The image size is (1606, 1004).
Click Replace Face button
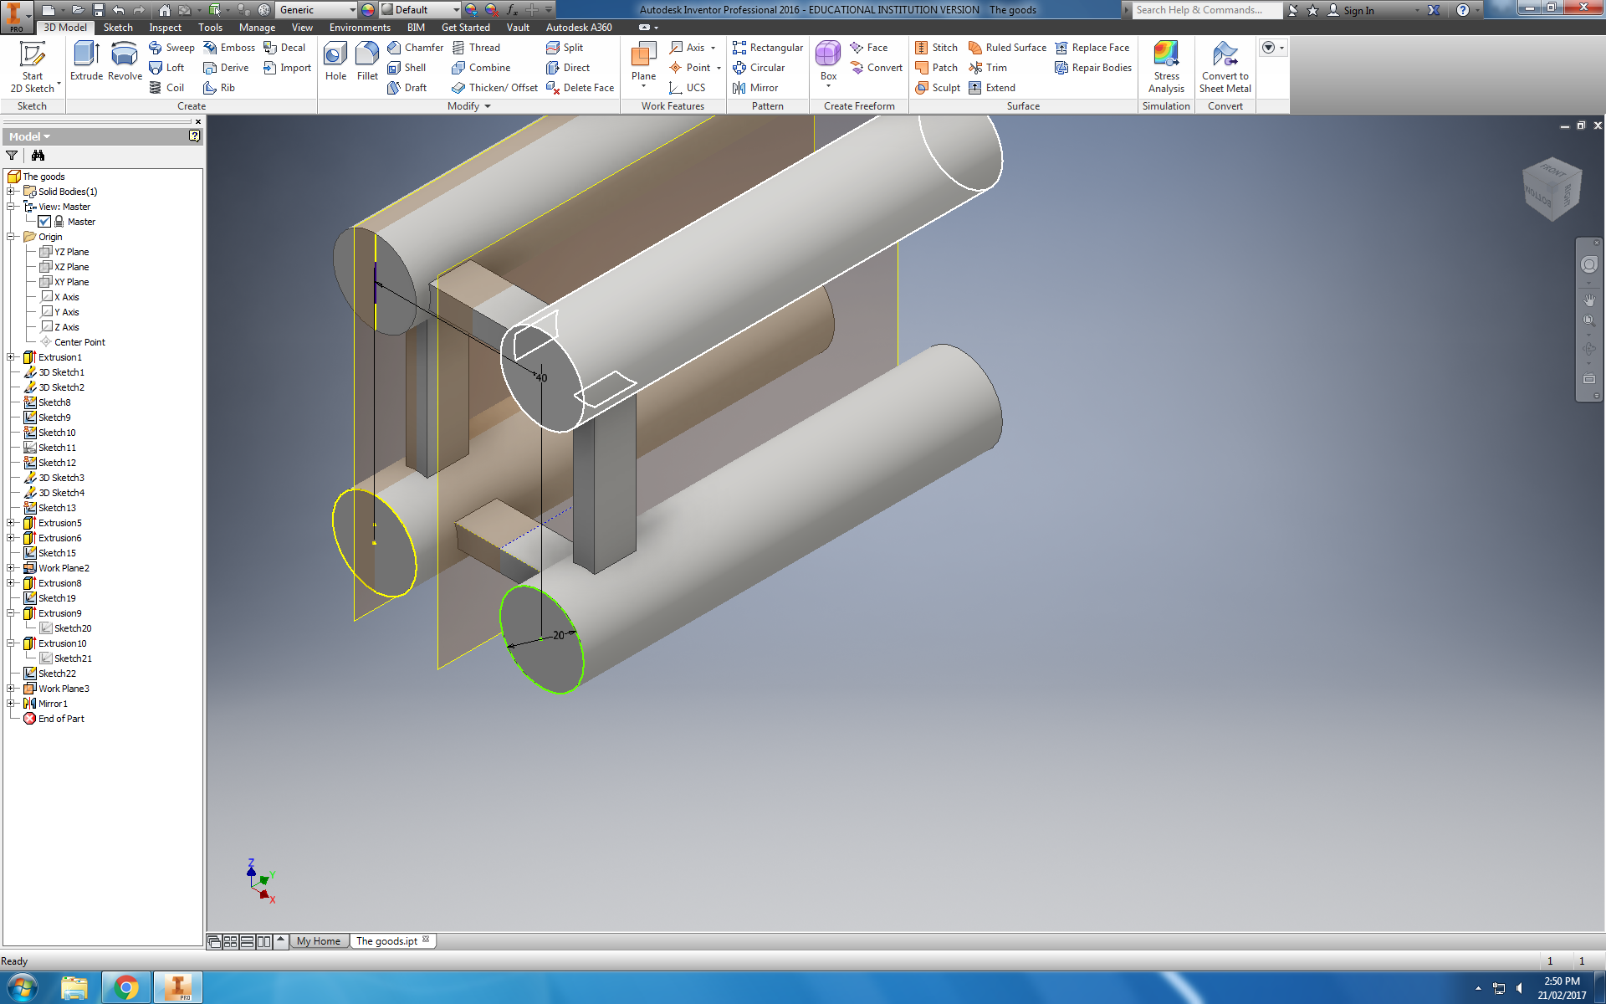click(1092, 48)
